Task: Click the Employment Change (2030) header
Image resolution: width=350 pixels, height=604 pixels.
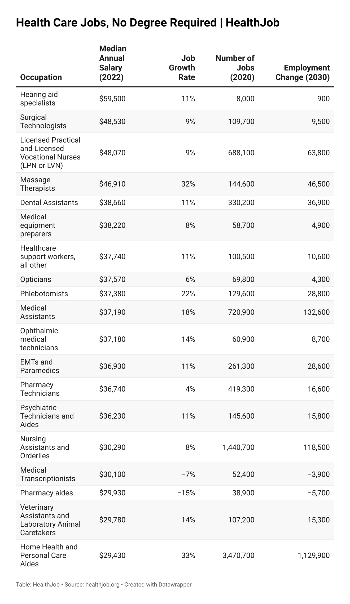Action: coord(302,72)
